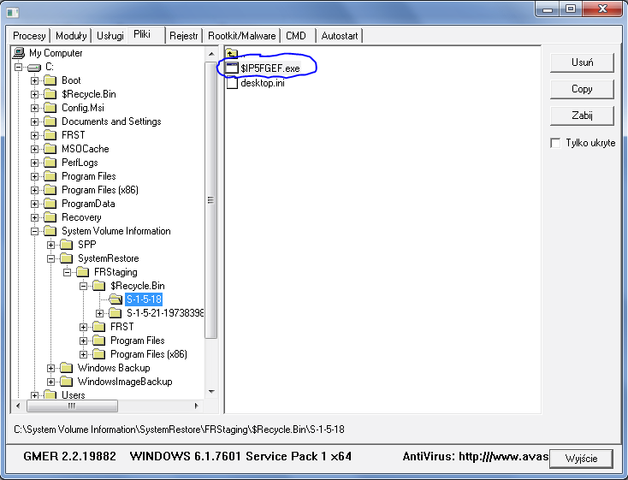Viewport: 628px width, 480px height.
Task: Open the Rejestr tab
Action: click(x=183, y=36)
